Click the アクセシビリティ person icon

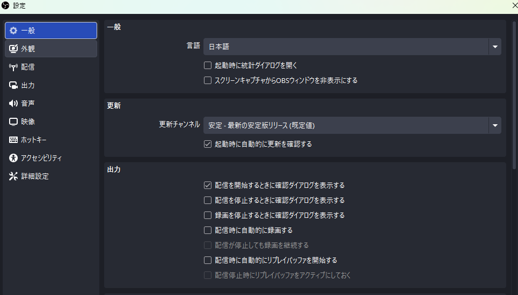click(13, 158)
